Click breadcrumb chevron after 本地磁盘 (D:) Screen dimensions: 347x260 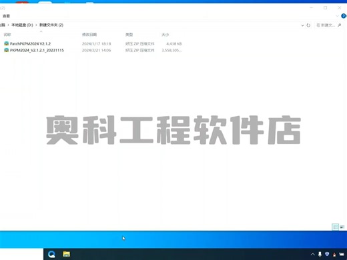36,25
